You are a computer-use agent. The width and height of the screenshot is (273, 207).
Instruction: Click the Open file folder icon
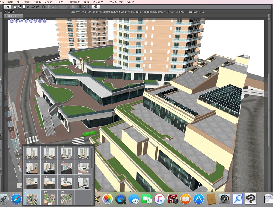click(19, 7)
